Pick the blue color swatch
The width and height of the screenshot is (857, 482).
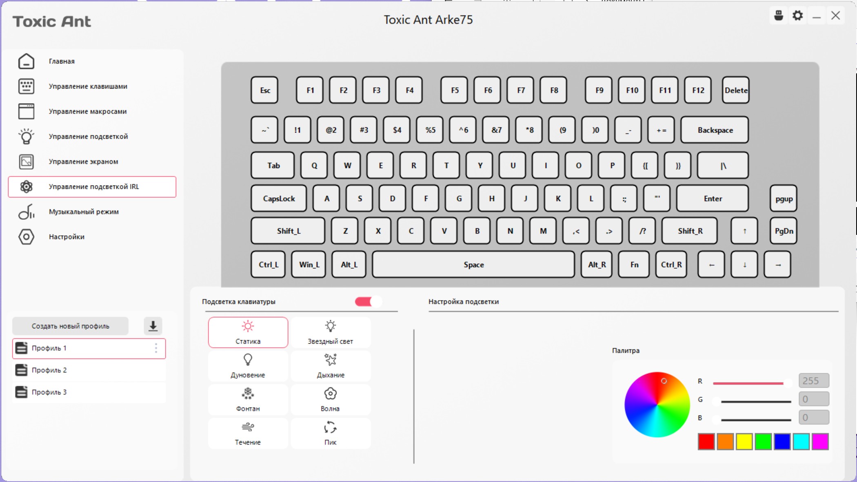point(782,442)
